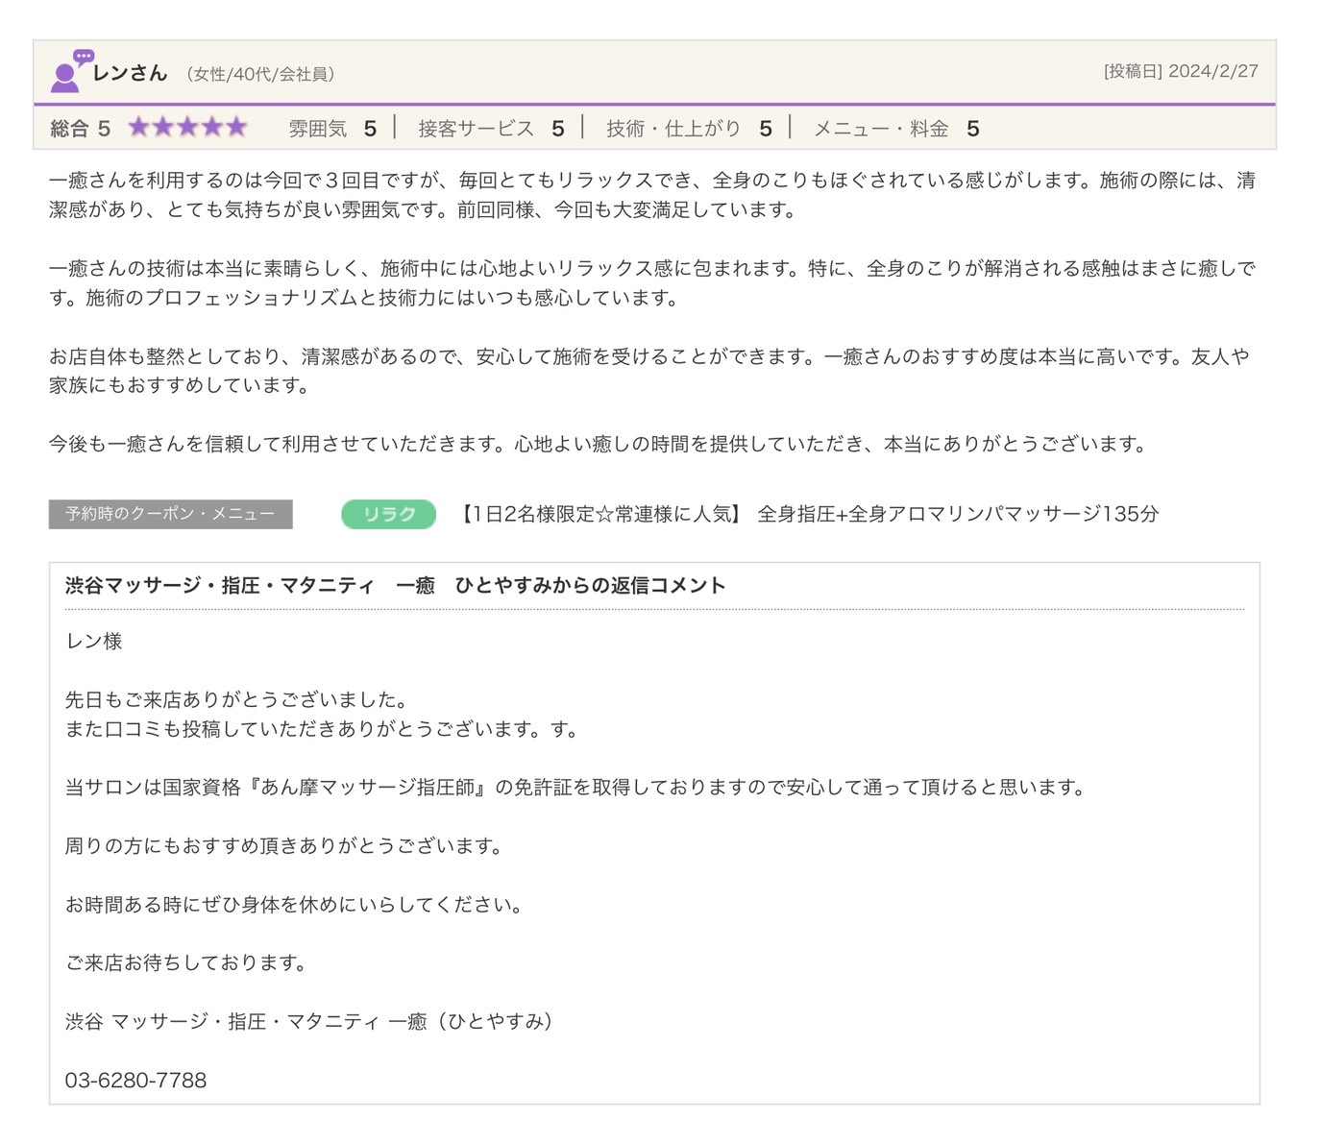Screen dimensions: 1321x1144
Task: Click the salon signature 渋谷 マッサージ・指圧・マタニティ 一癒
Action: pos(311,1021)
